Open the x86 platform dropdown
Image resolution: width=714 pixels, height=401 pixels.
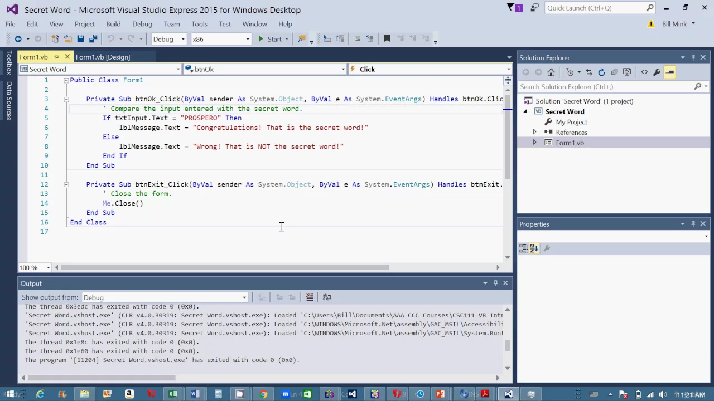[221, 39]
